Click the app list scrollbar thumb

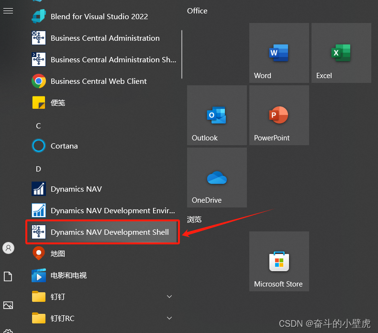[x=182, y=54]
